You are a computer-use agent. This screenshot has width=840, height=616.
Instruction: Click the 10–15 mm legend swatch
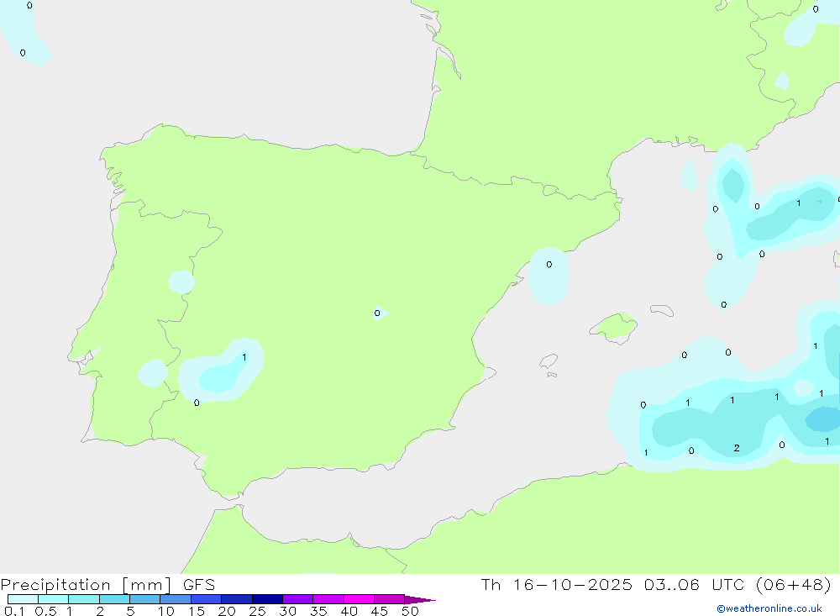click(x=176, y=599)
